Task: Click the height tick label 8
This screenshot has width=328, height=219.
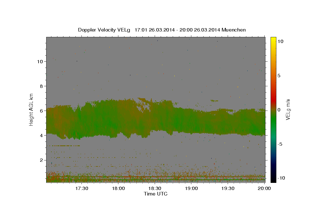Action: click(42, 86)
